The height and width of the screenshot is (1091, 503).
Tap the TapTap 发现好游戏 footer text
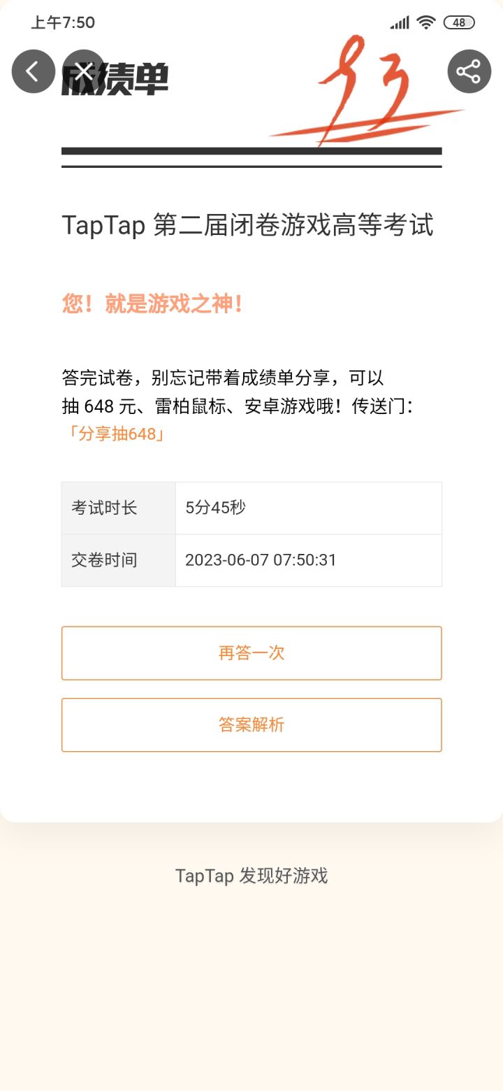(251, 876)
